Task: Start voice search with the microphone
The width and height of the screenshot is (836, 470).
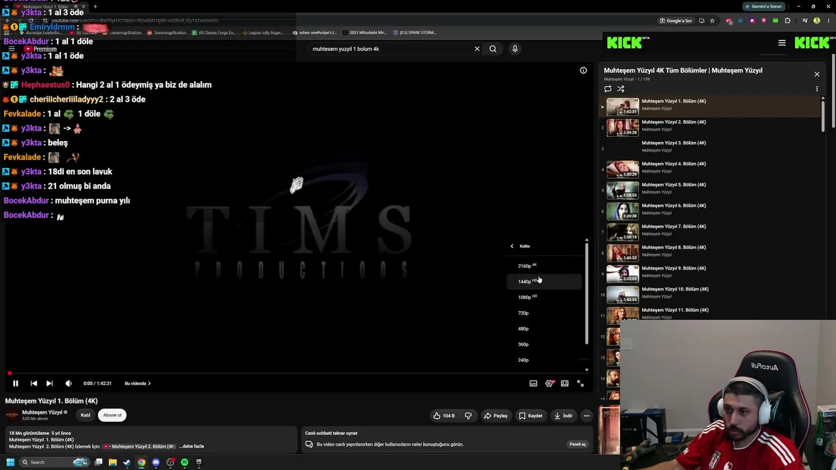Action: pyautogui.click(x=515, y=48)
